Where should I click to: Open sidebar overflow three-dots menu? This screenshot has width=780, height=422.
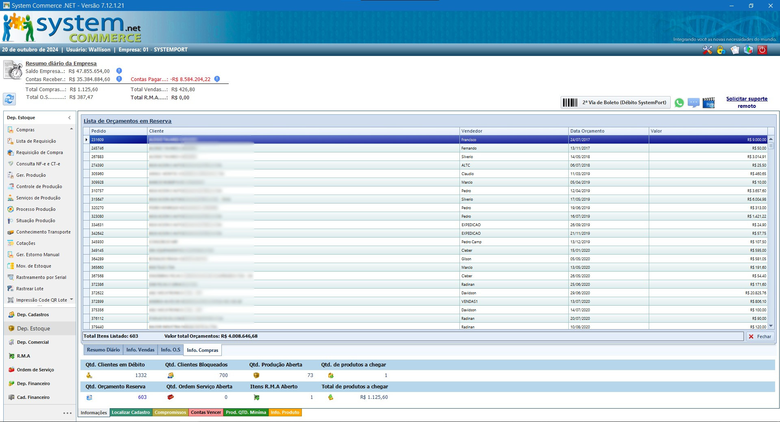click(x=67, y=413)
